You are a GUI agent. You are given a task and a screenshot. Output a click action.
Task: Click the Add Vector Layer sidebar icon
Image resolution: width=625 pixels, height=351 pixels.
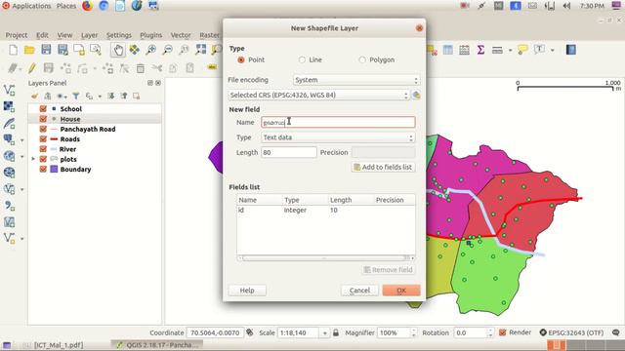[x=9, y=90]
